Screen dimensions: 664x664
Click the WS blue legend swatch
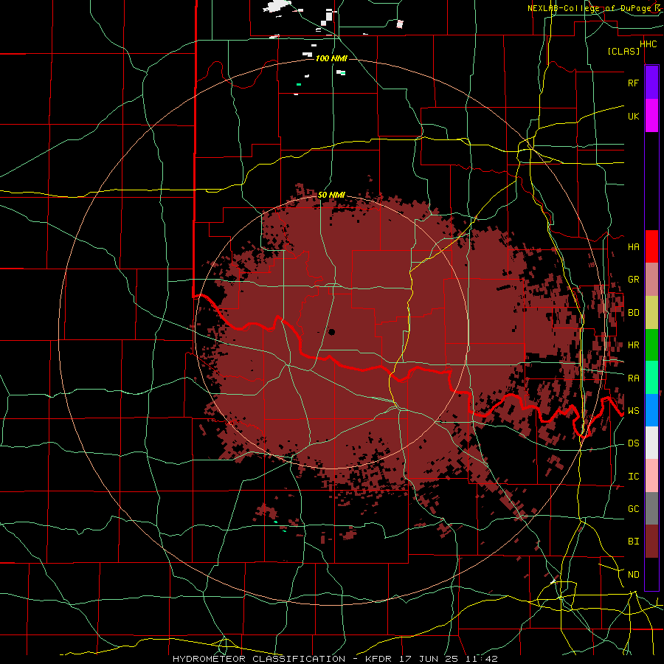coord(651,410)
